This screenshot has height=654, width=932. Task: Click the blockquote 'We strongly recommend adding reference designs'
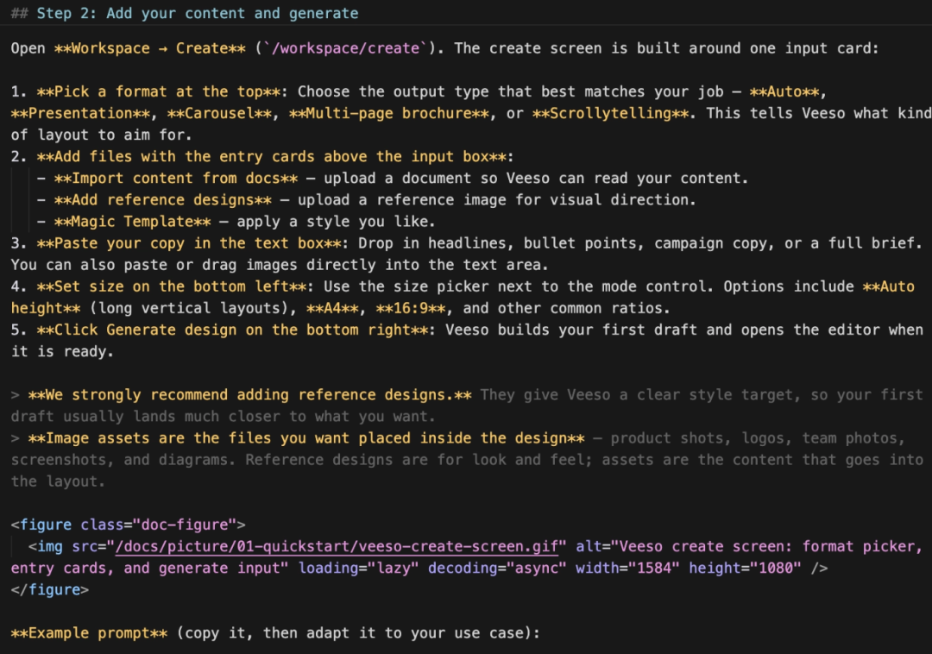pos(249,395)
